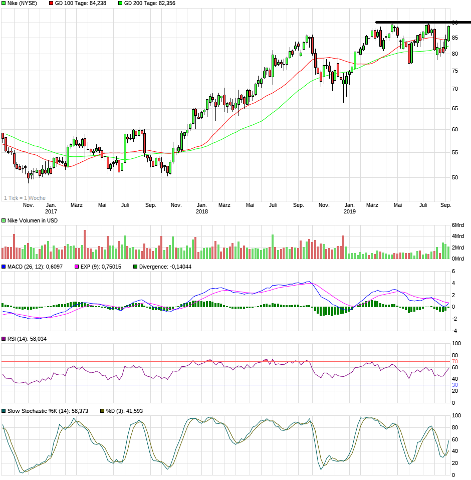Image resolution: width=471 pixels, height=480 pixels.
Task: Click the price axis label 50
Action: pos(455,177)
